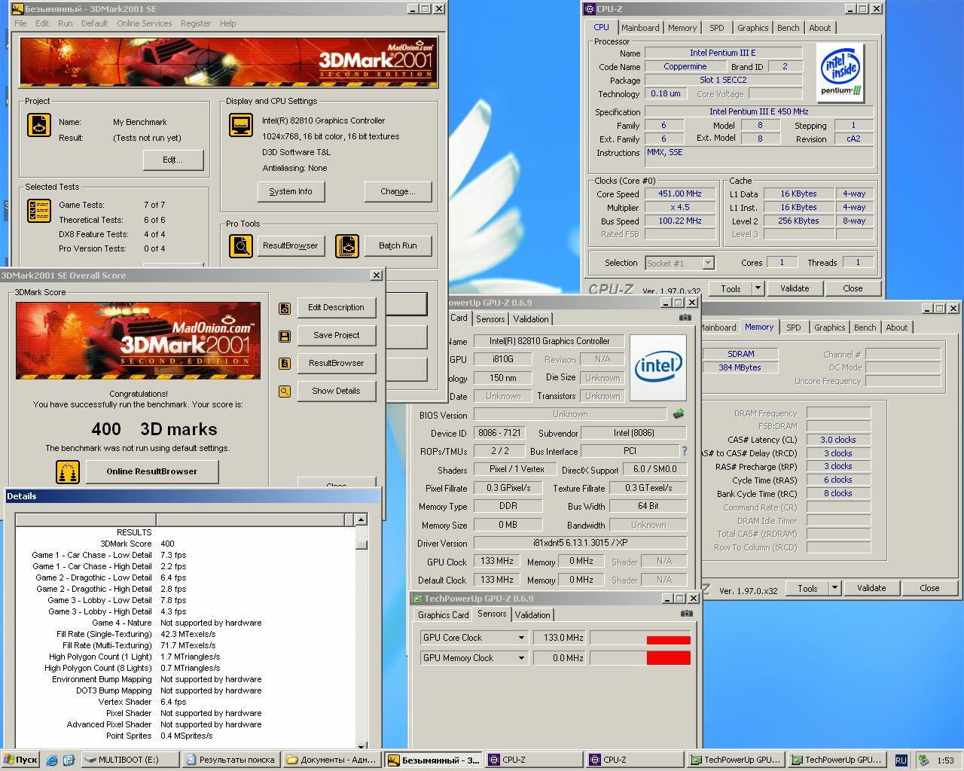Image resolution: width=964 pixels, height=771 pixels.
Task: Click the system tray shield icon
Action: pyautogui.click(x=923, y=760)
